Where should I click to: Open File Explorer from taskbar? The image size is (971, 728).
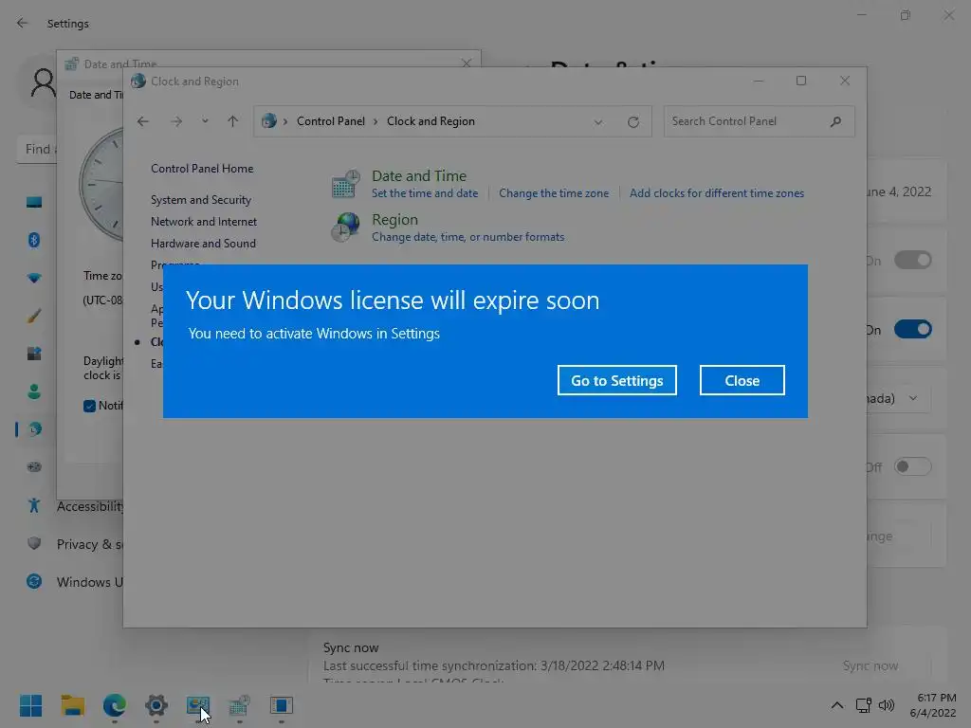[x=72, y=705]
